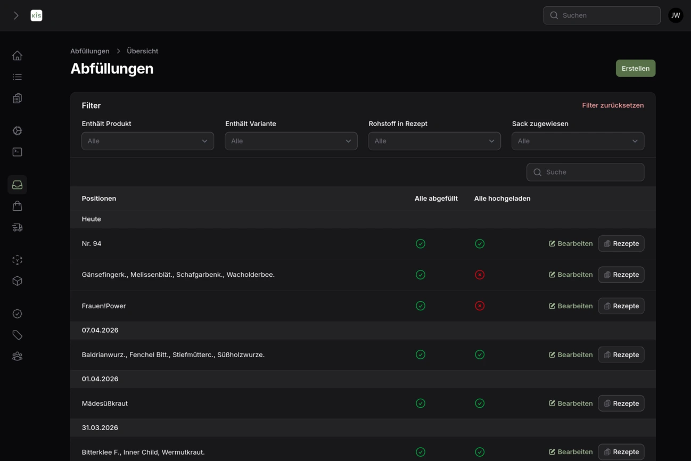Open the clipboard documents sidebar icon
Viewport: 691px width, 461px height.
coord(17,98)
